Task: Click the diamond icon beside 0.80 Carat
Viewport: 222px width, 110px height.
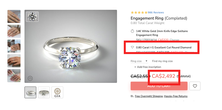Action: [x=132, y=47]
